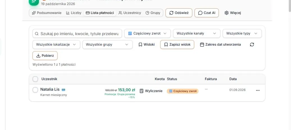This screenshot has height=130, width=291.
Task: Click the Kwota column header
Action: pyautogui.click(x=160, y=79)
